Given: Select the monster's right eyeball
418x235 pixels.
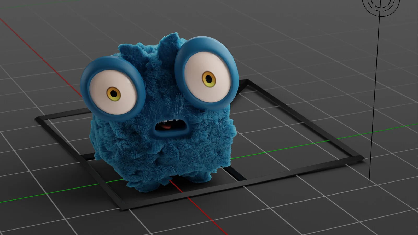Looking at the screenshot, I should click(x=207, y=77).
